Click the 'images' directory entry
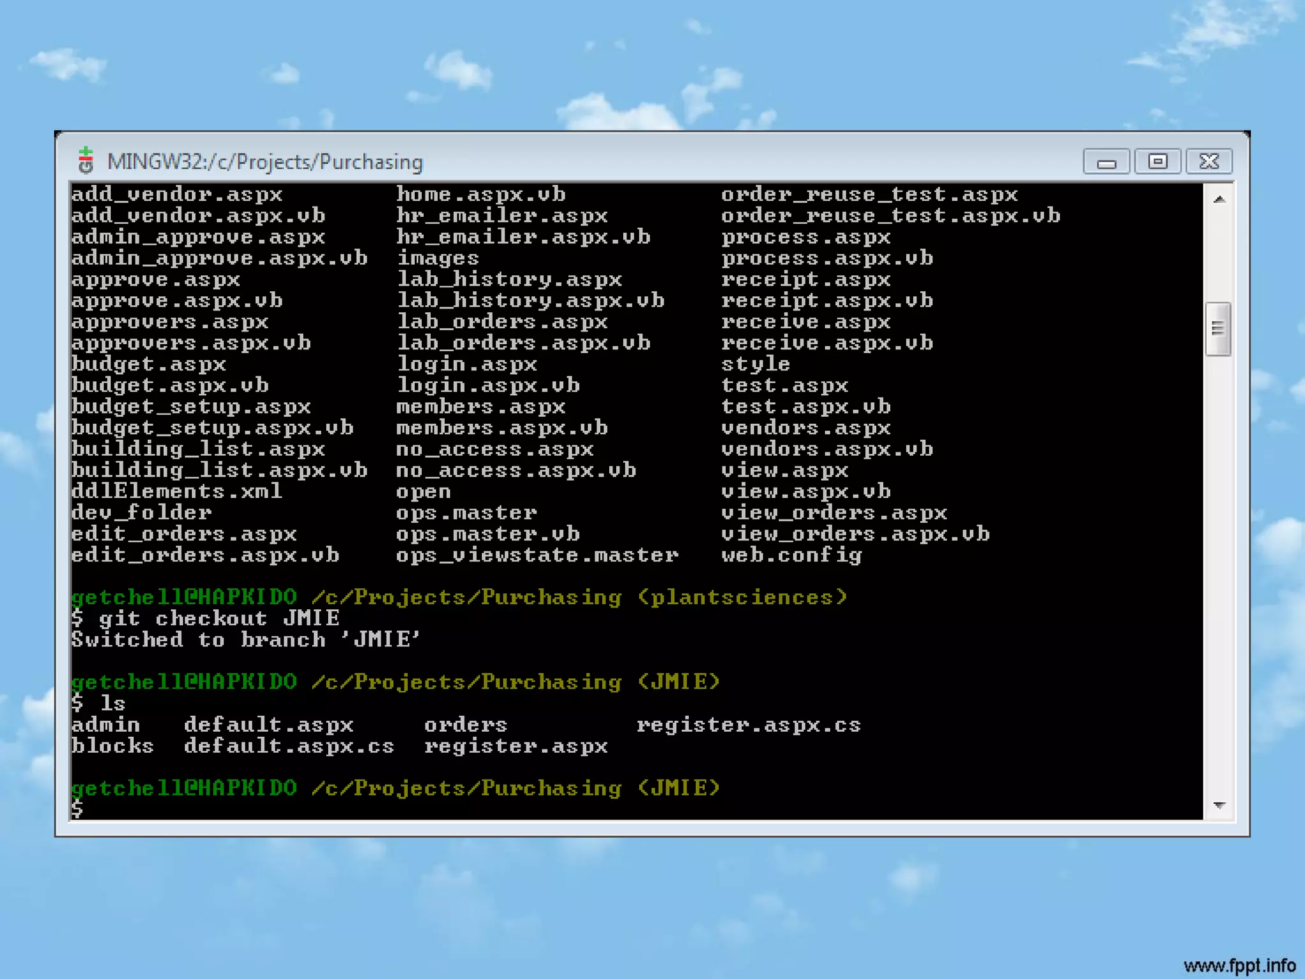Viewport: 1305px width, 979px height. [x=438, y=258]
